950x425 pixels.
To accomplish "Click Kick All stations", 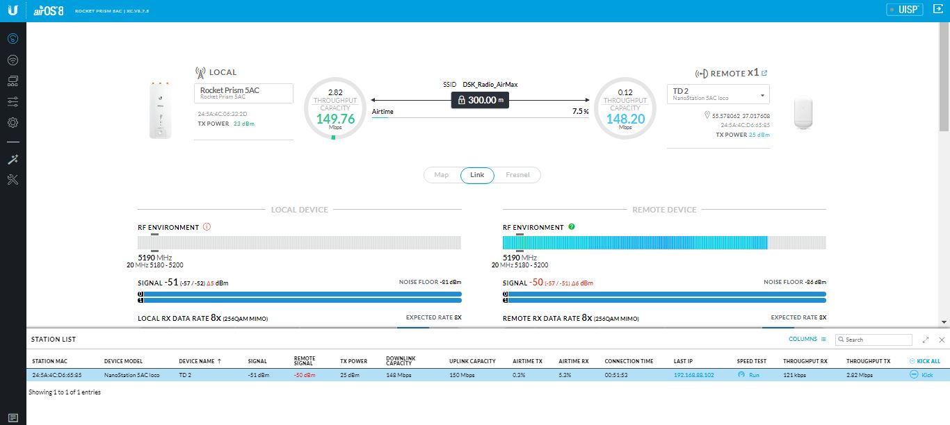I will (x=924, y=361).
